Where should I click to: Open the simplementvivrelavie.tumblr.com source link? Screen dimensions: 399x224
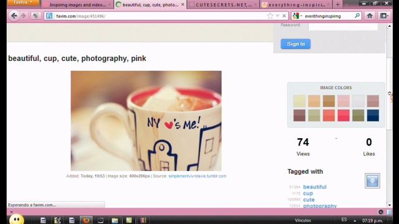point(197,175)
